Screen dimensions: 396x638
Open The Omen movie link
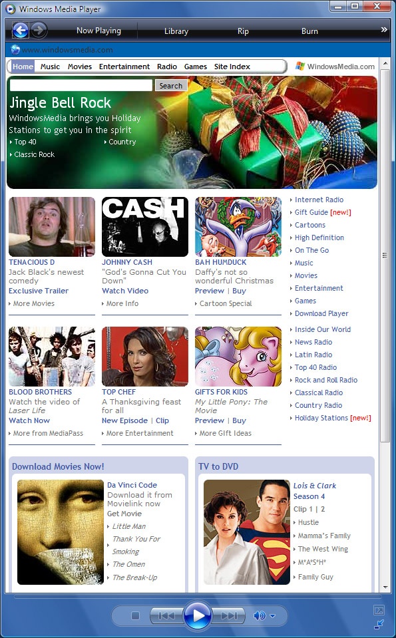[x=128, y=564]
